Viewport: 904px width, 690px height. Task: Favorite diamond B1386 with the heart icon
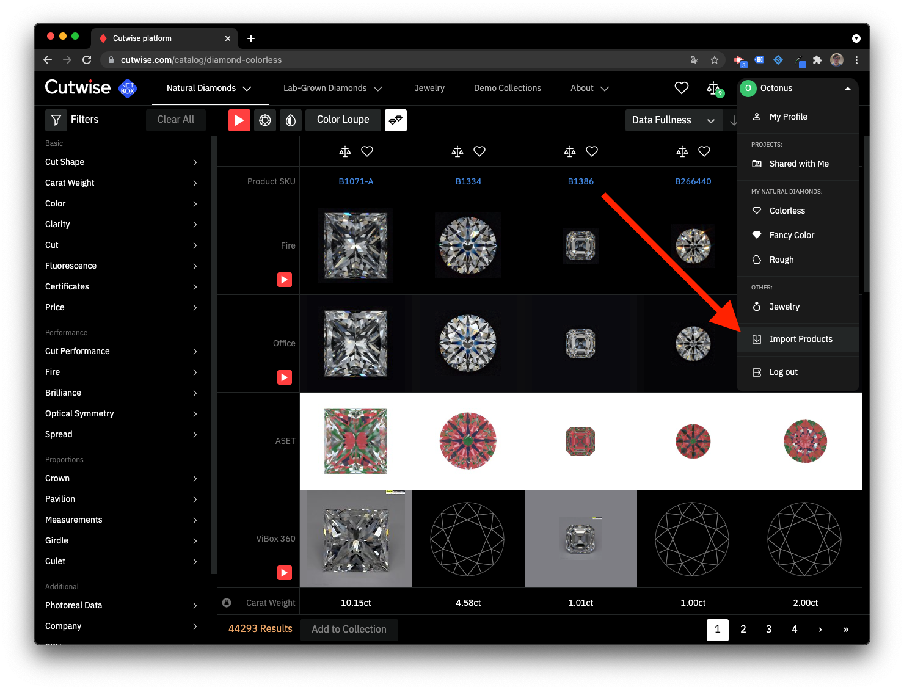(592, 151)
